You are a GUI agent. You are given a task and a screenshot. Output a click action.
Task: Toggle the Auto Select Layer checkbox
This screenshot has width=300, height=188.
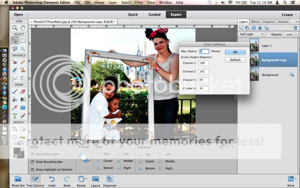(32, 154)
